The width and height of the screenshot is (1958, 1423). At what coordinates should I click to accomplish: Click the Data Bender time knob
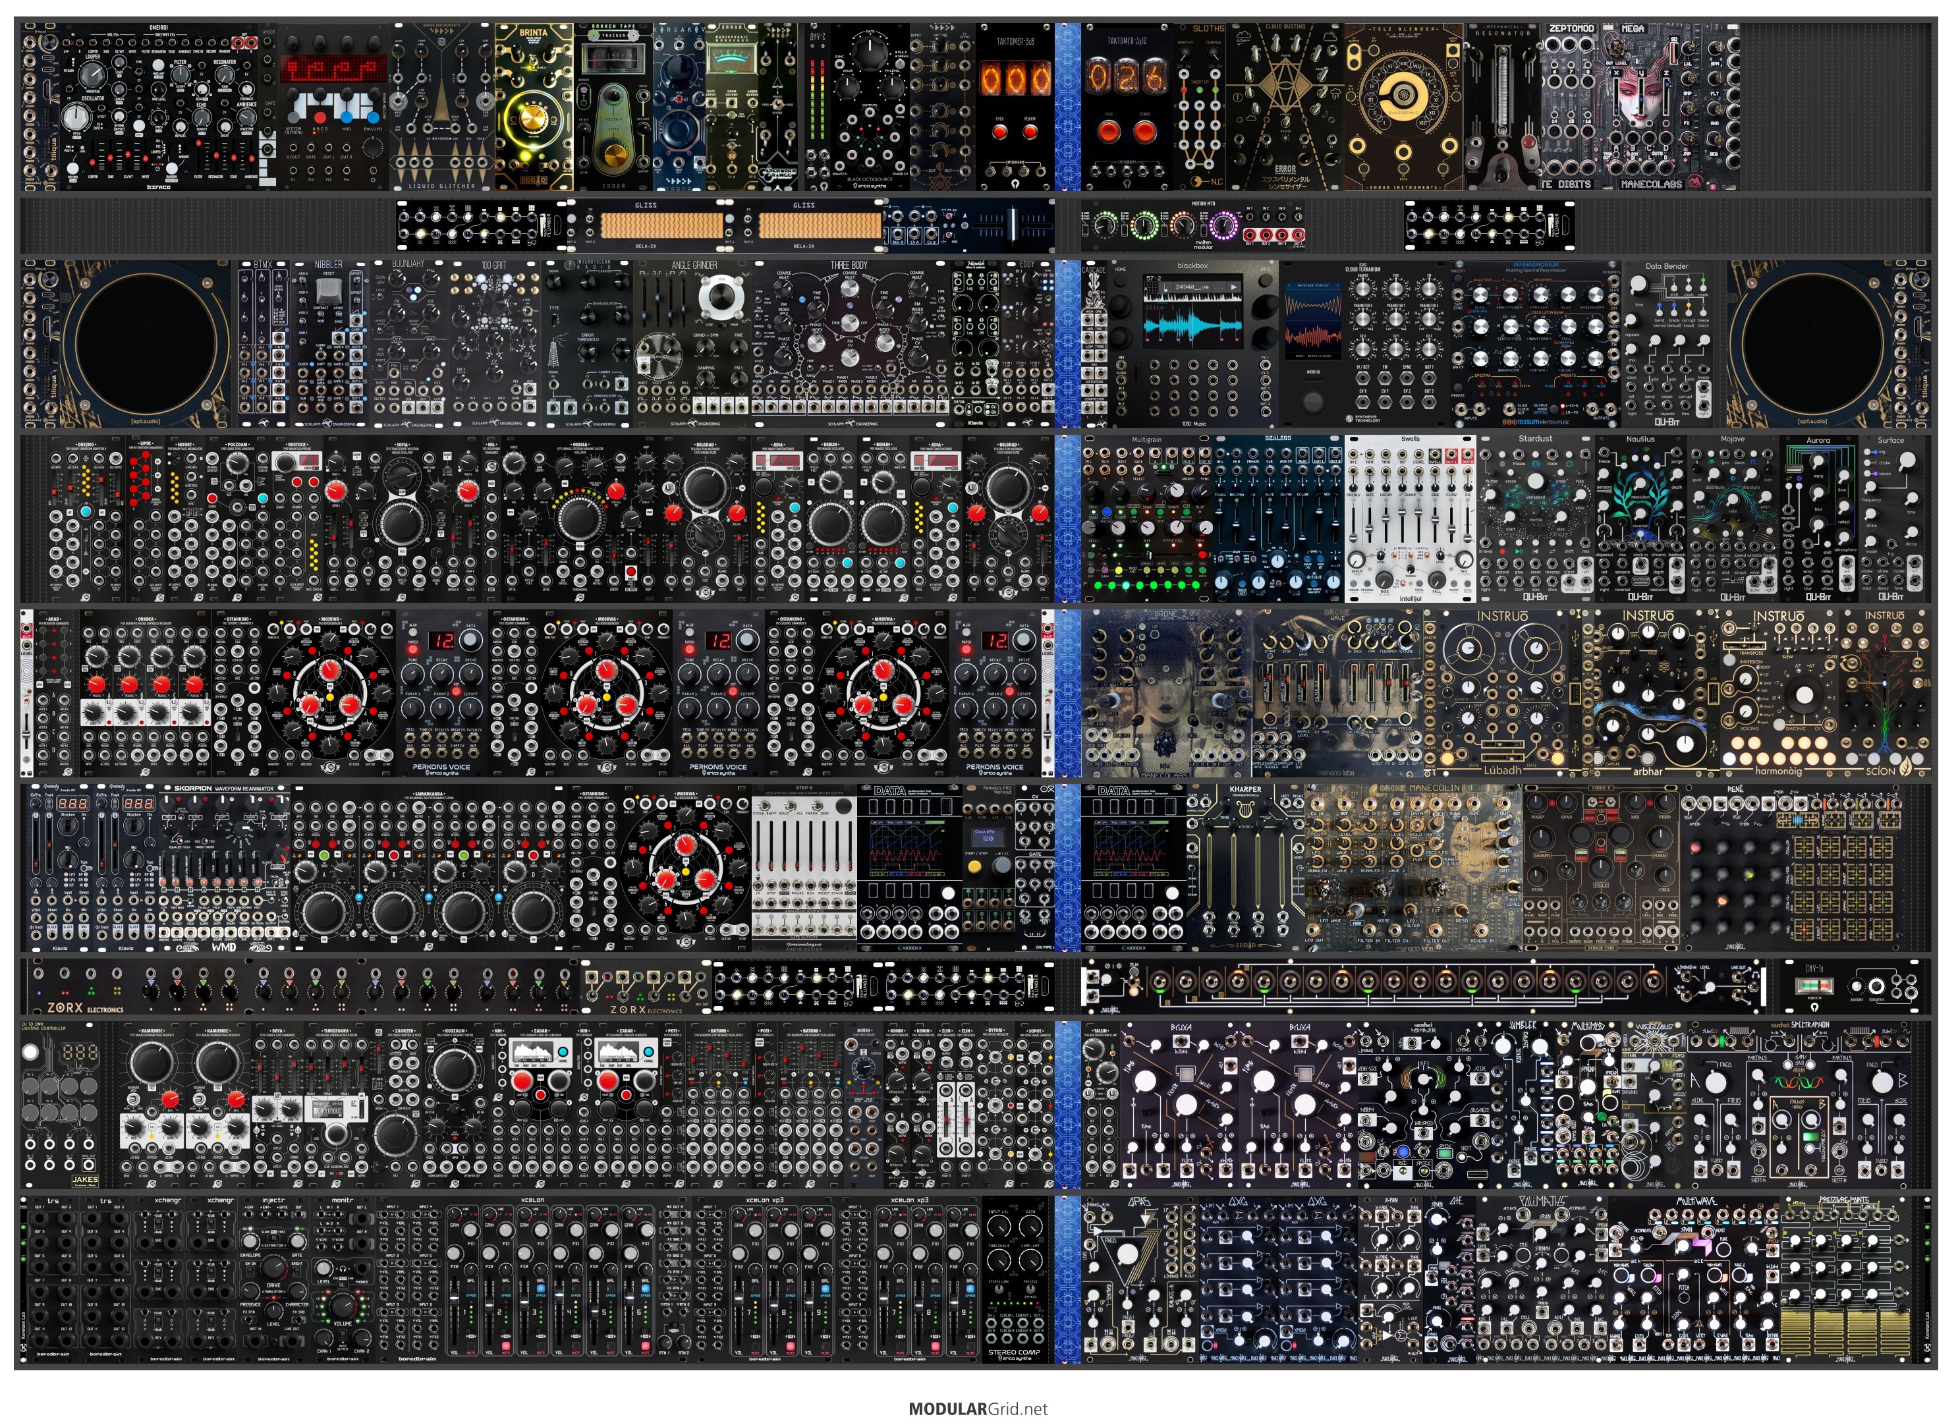coord(1638,285)
